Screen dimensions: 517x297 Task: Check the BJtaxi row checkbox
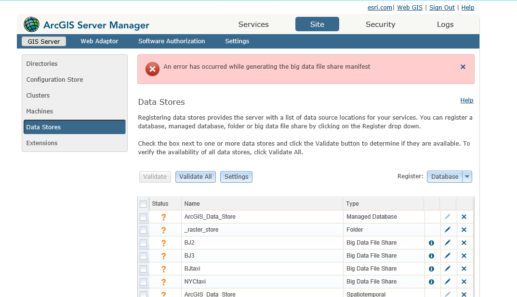click(144, 269)
